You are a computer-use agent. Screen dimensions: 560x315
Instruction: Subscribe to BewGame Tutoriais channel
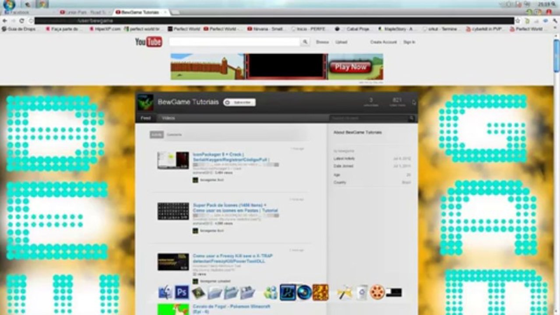(x=239, y=102)
